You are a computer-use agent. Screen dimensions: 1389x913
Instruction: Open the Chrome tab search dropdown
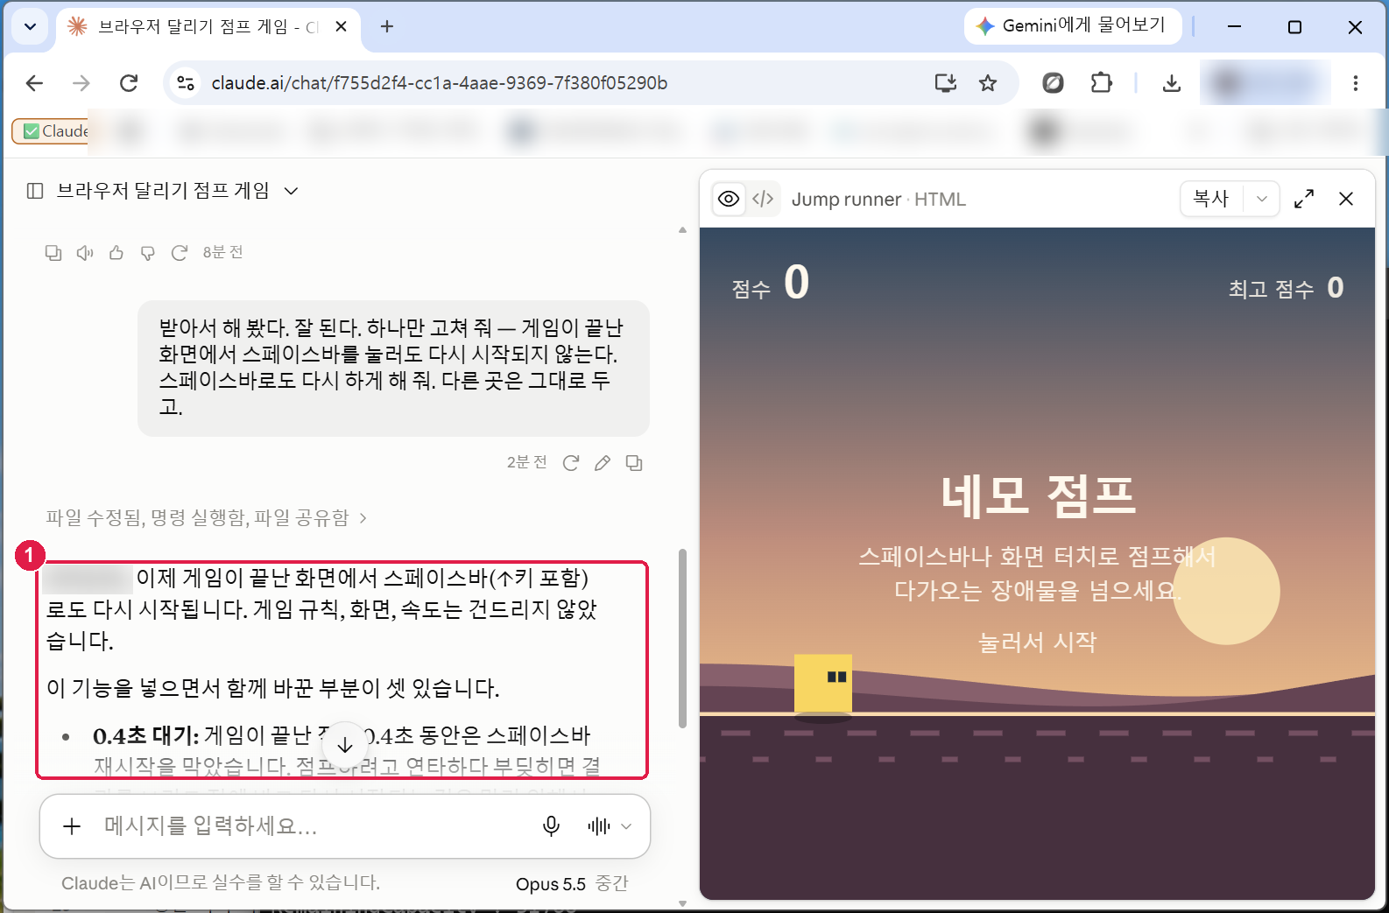click(x=30, y=26)
